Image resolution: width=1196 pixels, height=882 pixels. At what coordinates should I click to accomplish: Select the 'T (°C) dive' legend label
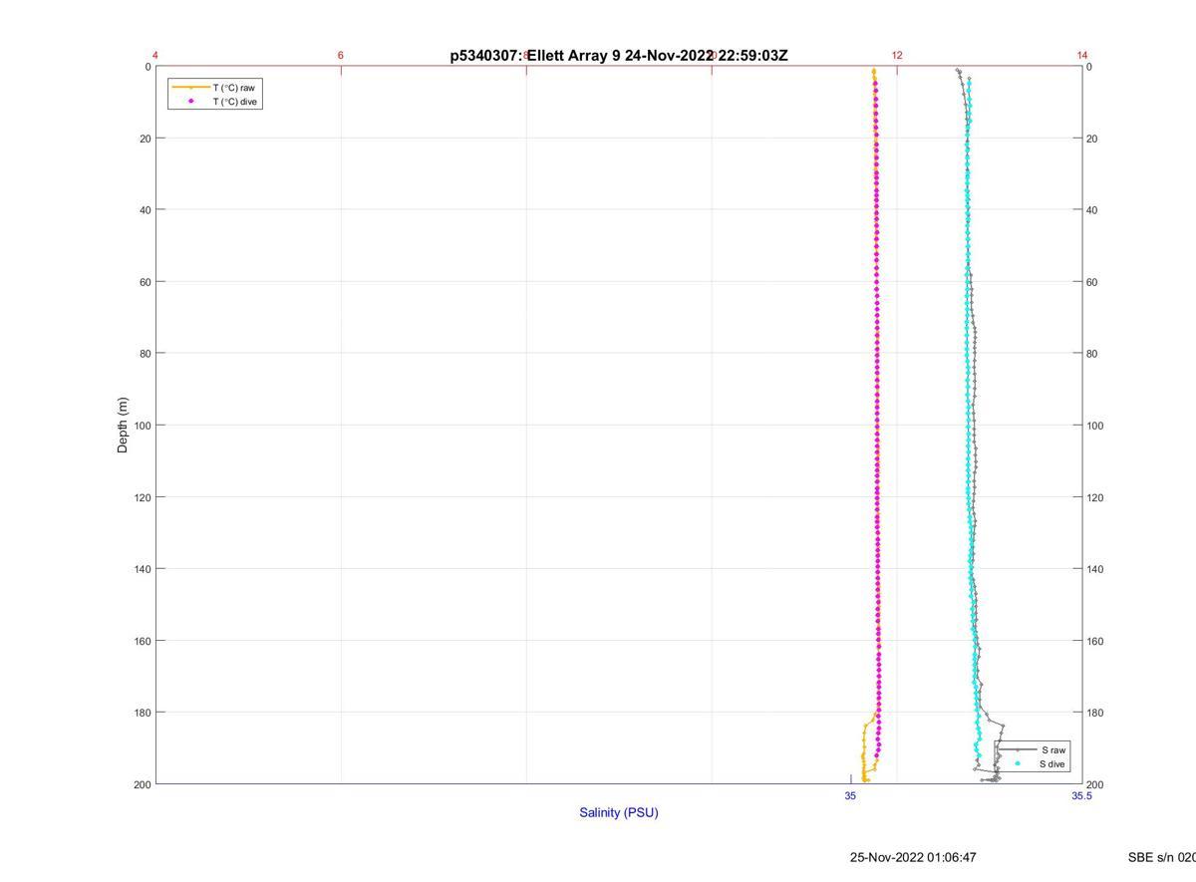point(235,102)
